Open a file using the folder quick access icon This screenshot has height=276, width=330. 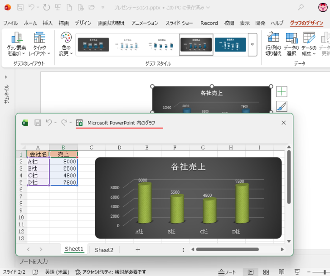pos(92,8)
